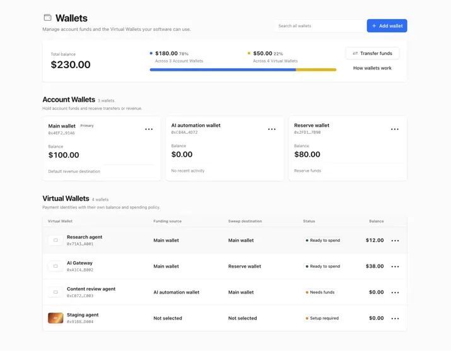
Task: Click the yellow dot next to $50.00
Action: (x=249, y=53)
